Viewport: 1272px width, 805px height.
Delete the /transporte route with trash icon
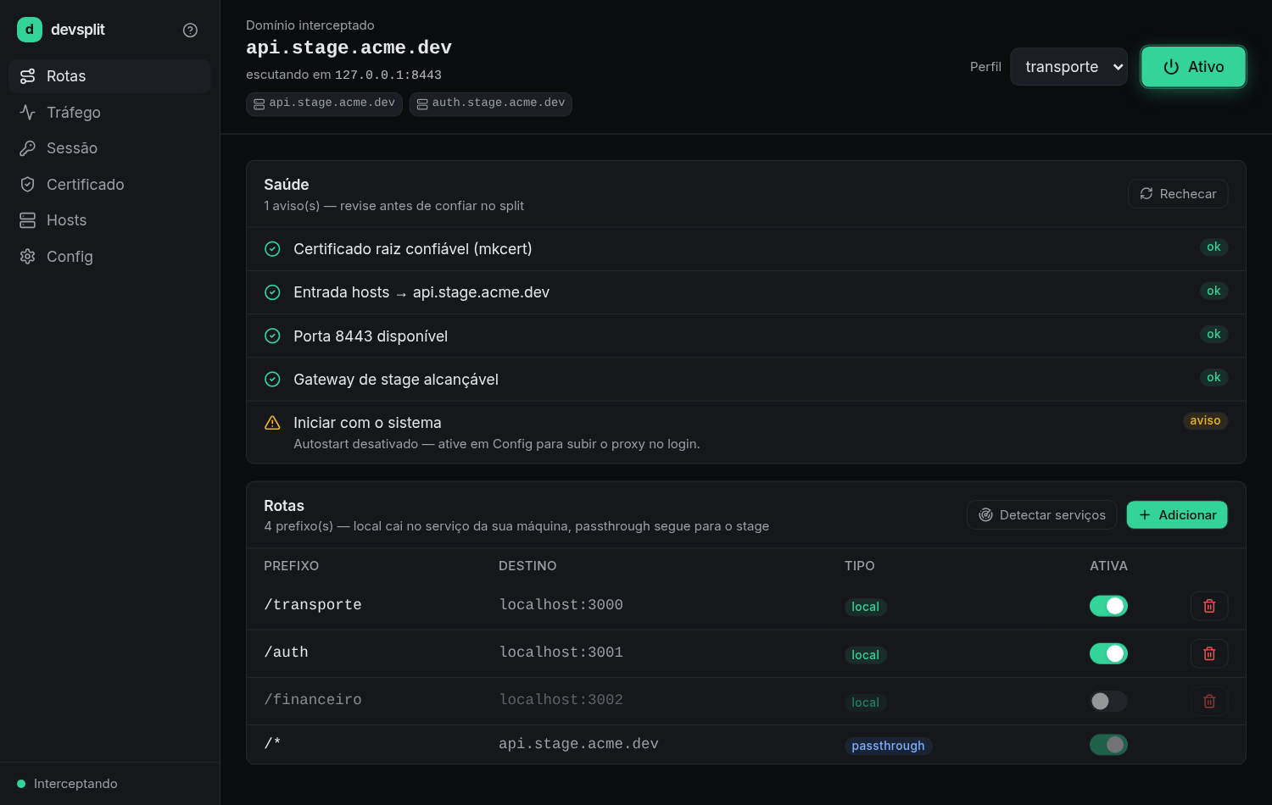click(1209, 606)
